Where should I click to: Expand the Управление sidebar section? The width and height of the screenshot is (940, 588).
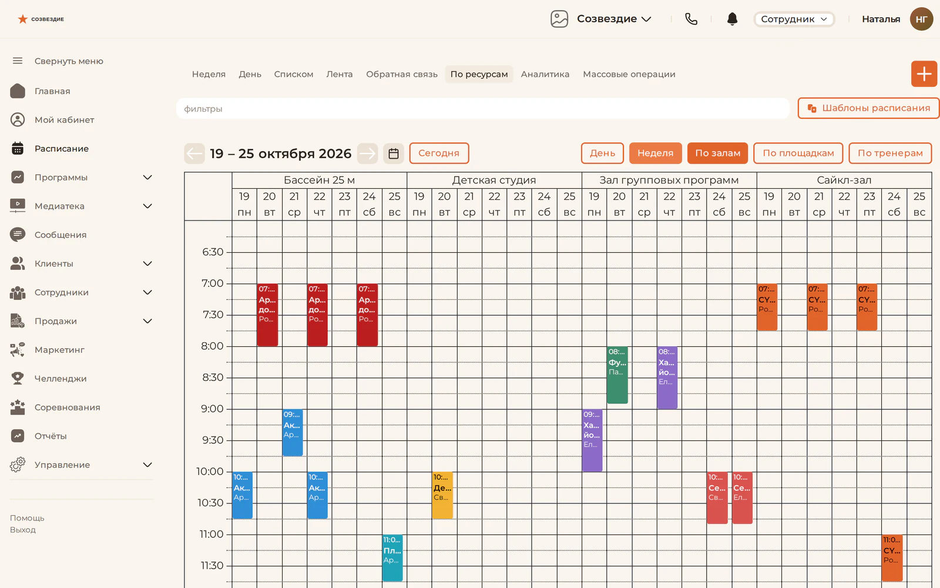point(147,465)
